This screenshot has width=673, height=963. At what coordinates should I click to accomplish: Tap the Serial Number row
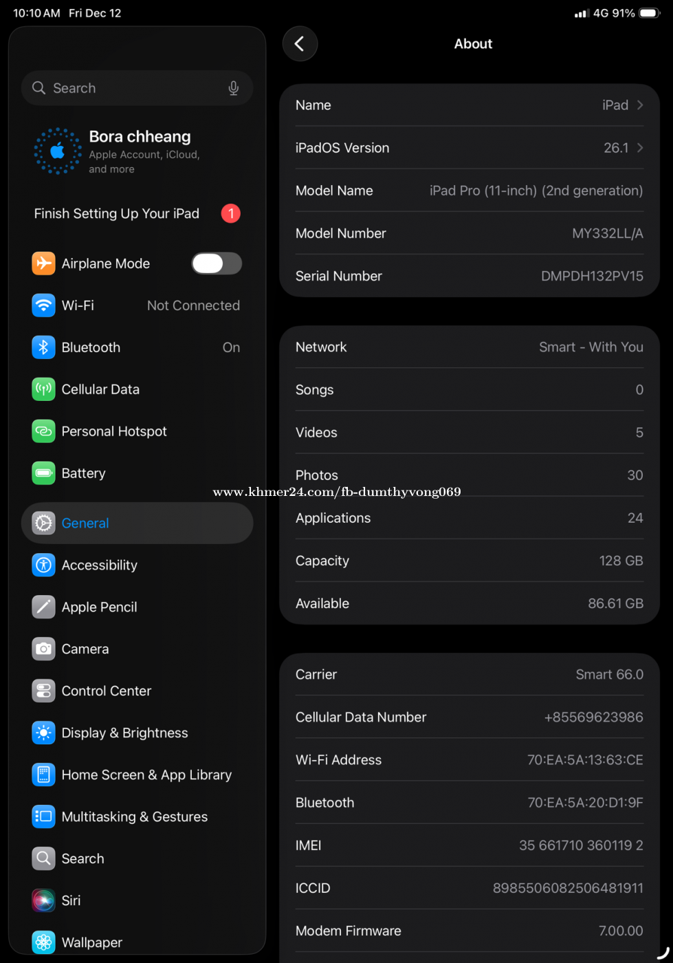469,276
